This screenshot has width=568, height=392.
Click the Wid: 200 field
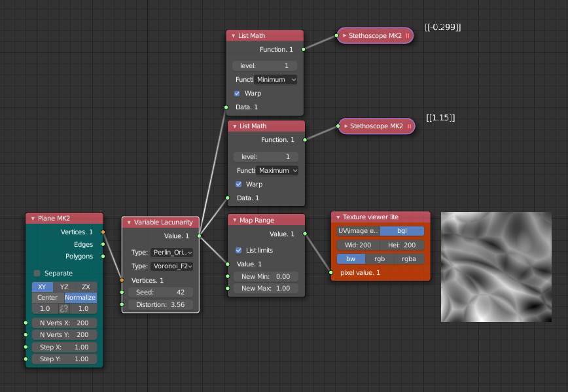pyautogui.click(x=358, y=245)
